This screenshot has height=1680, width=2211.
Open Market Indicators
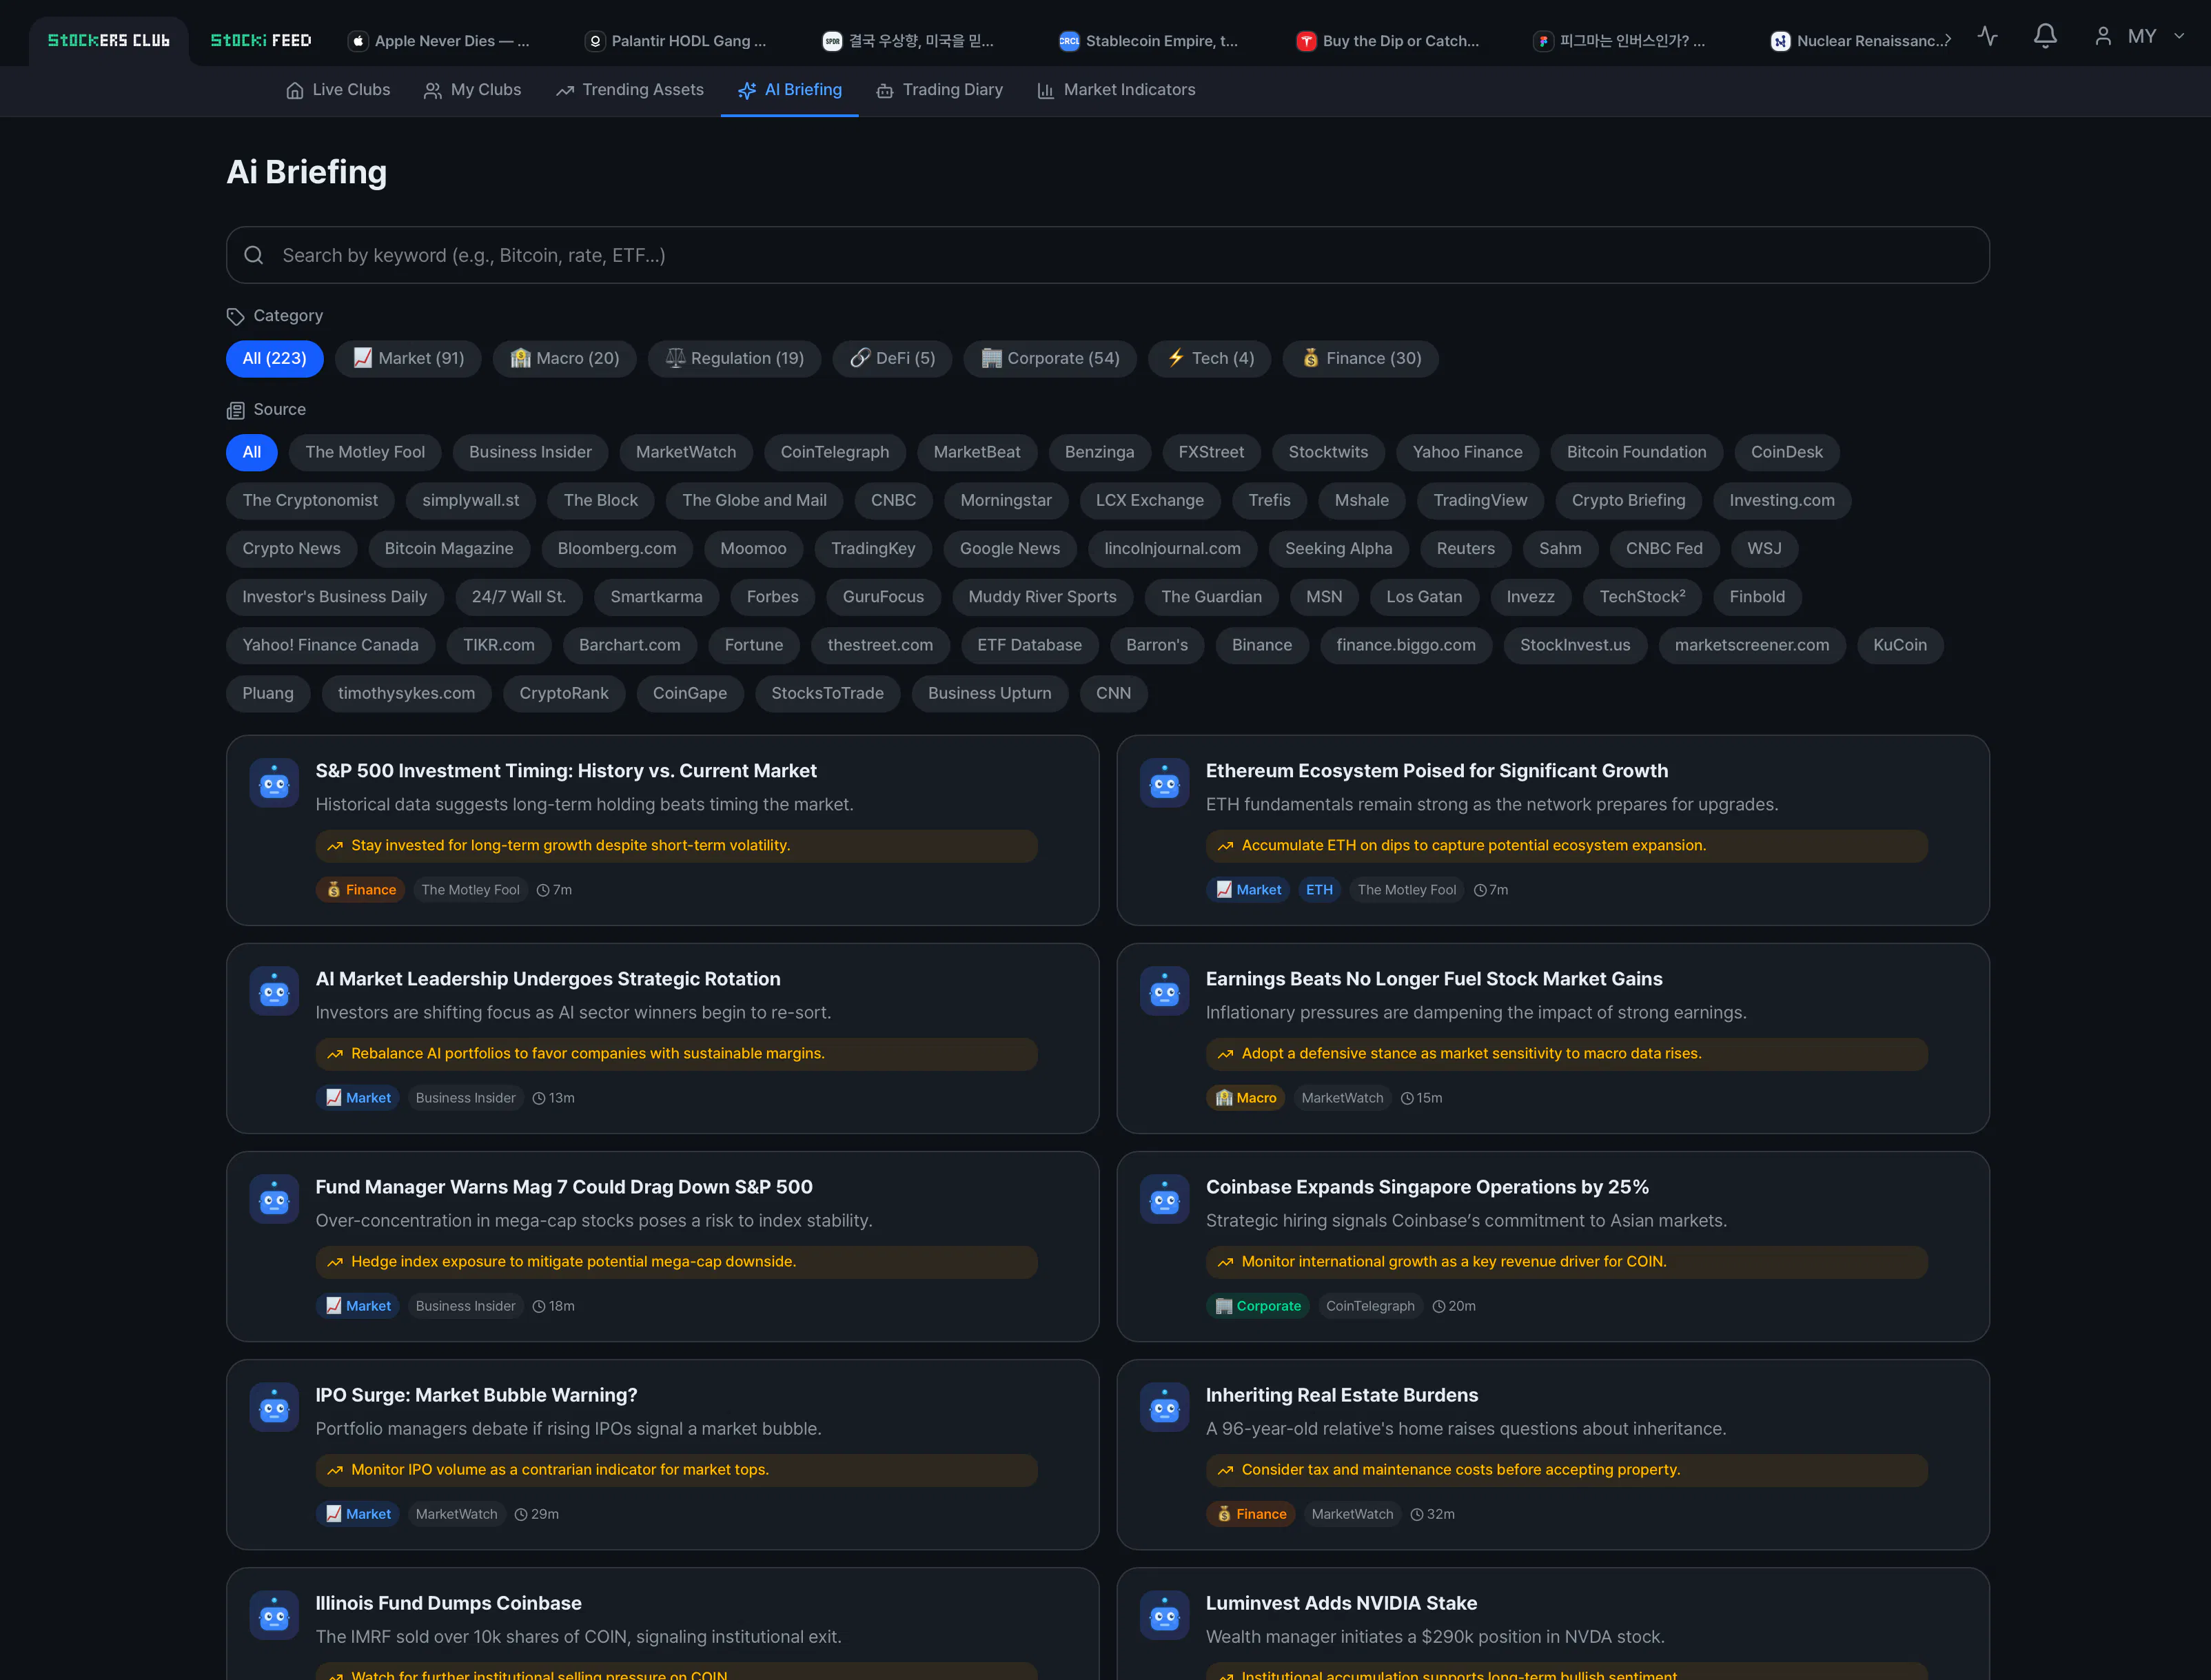click(x=1117, y=90)
